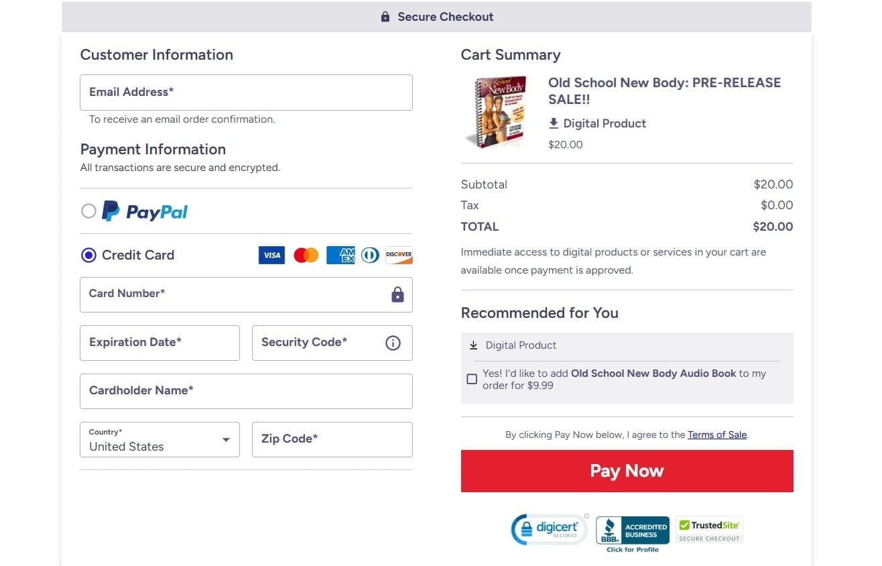Open the Terms of Sale link
Viewport: 882px width, 566px height.
pos(717,435)
